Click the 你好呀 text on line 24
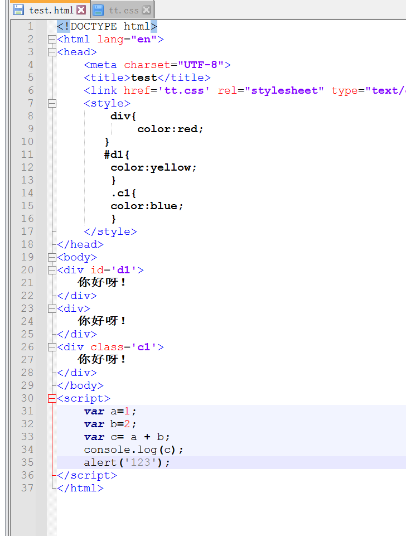This screenshot has width=406, height=536. click(x=102, y=321)
